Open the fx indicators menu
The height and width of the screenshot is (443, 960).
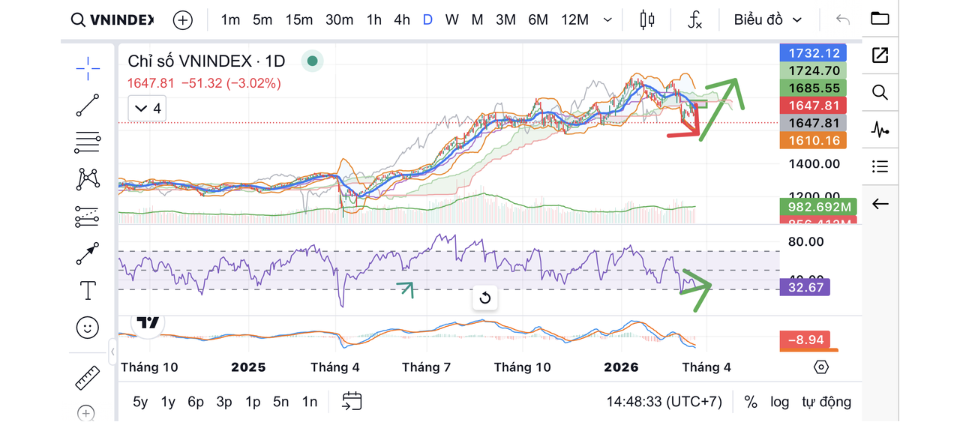694,20
